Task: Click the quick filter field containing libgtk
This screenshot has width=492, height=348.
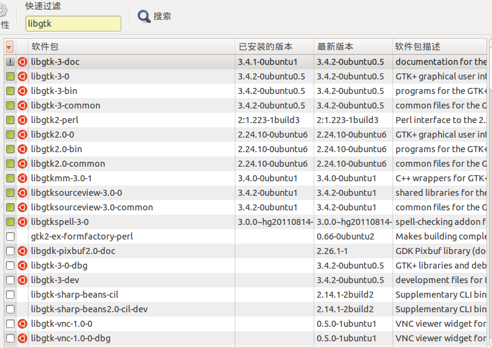Action: [x=73, y=24]
